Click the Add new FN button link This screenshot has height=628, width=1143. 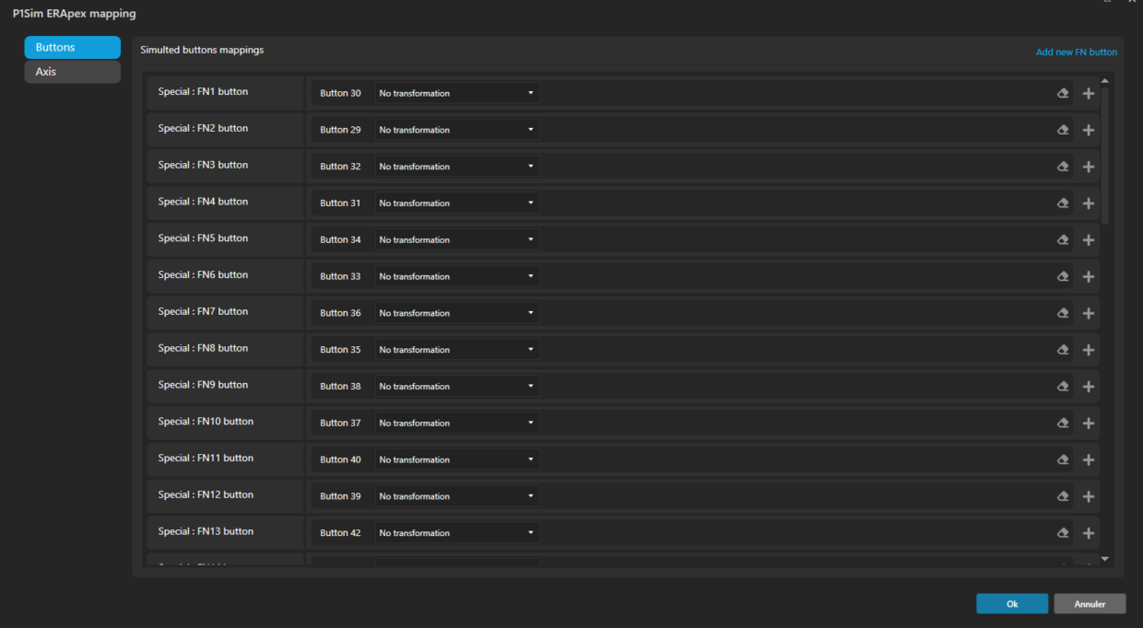tap(1076, 52)
